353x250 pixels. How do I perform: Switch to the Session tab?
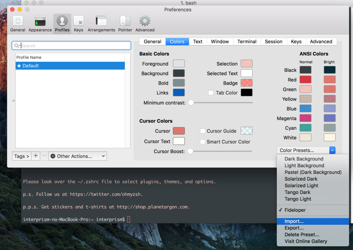click(273, 42)
